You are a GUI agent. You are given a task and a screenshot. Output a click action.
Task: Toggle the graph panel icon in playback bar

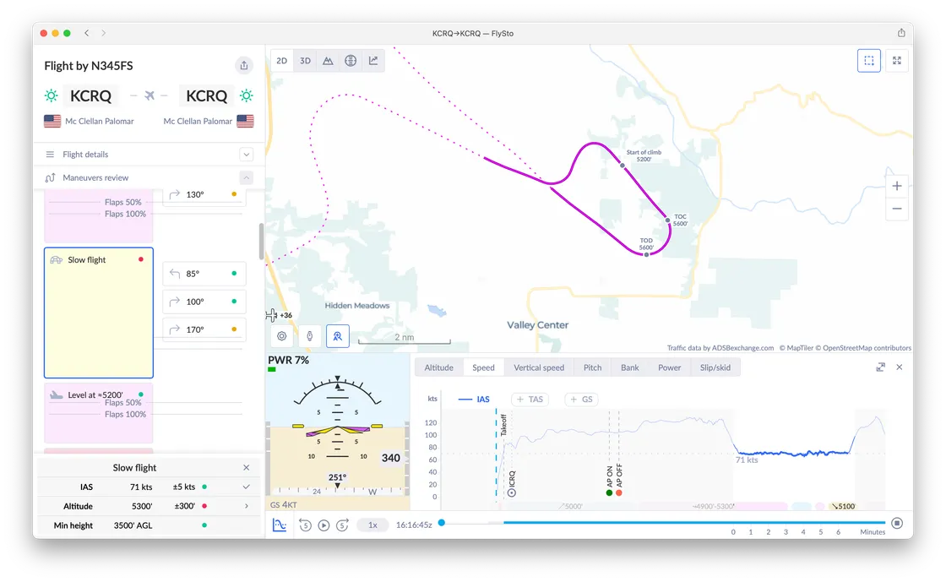(x=280, y=525)
